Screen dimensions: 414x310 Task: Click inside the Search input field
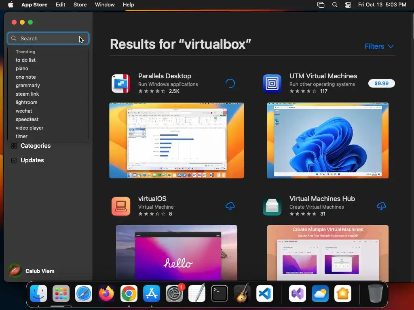(48, 38)
